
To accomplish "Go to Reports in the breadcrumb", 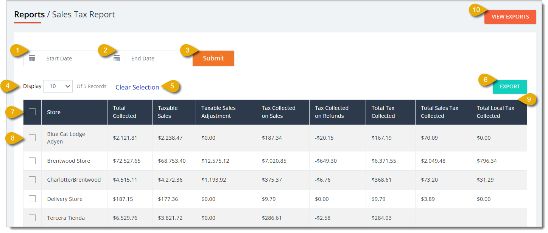I will click(30, 15).
